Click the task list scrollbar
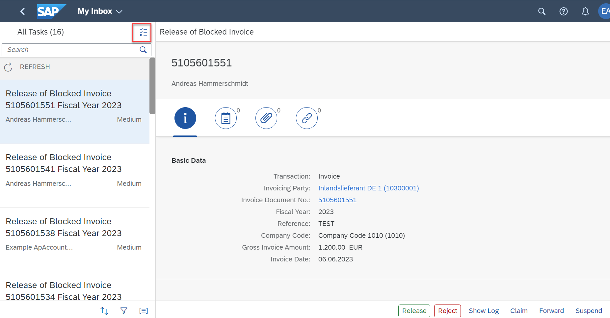The image size is (610, 318). coord(152,86)
